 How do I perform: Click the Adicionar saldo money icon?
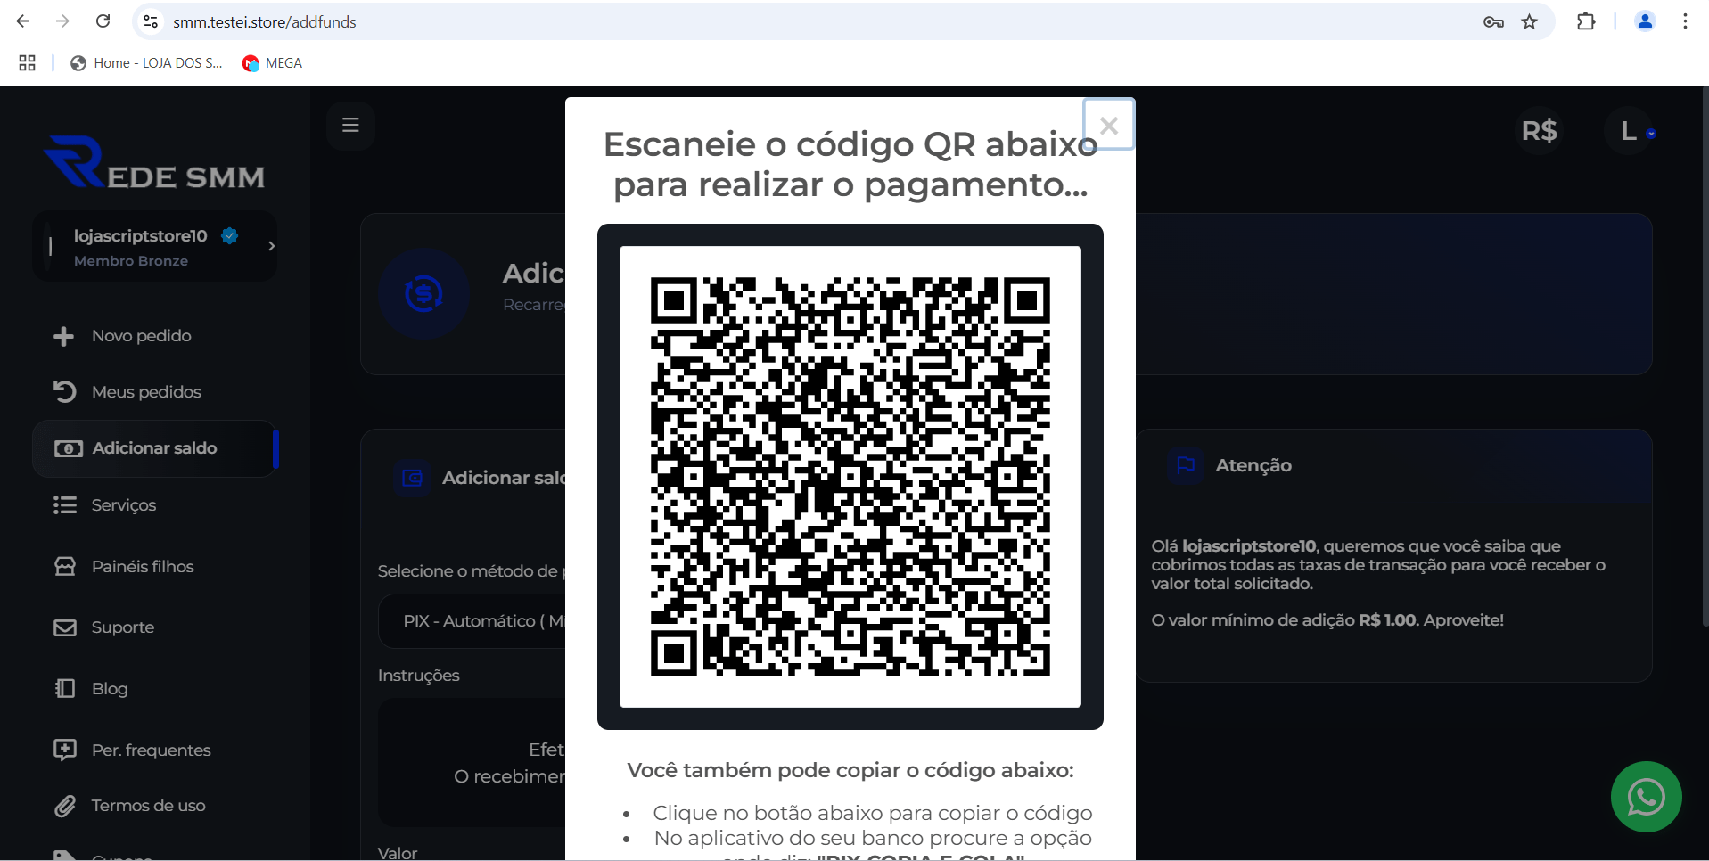pos(68,448)
